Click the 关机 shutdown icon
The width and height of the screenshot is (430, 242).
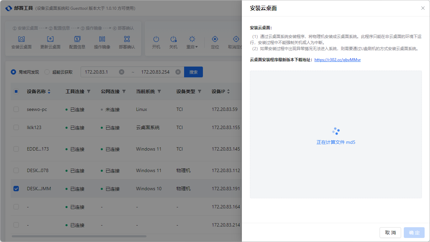[x=173, y=39]
